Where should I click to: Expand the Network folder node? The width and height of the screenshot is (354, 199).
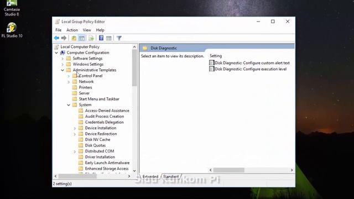[x=69, y=82]
